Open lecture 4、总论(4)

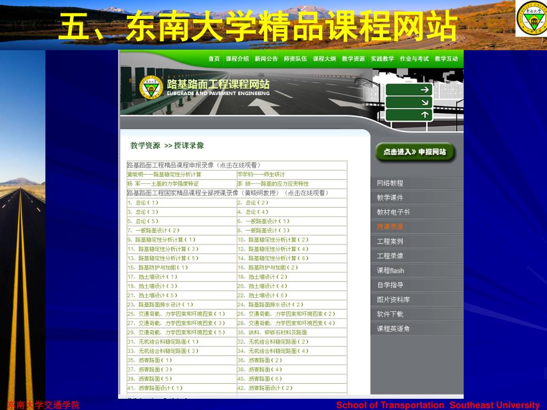point(253,212)
